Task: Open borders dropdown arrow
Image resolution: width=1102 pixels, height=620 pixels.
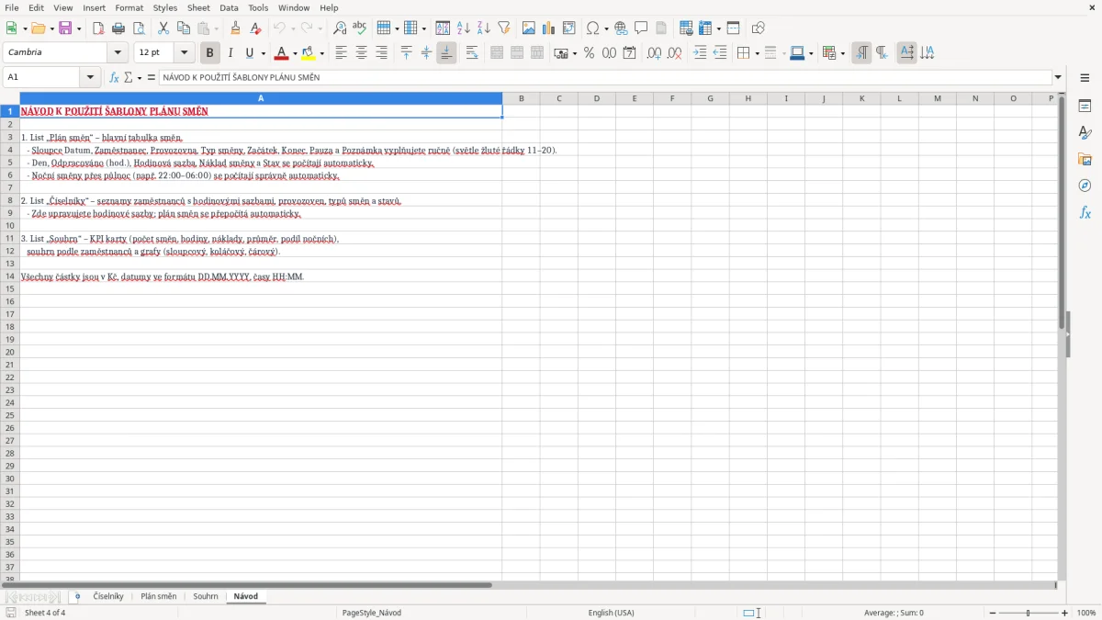Action: click(757, 53)
